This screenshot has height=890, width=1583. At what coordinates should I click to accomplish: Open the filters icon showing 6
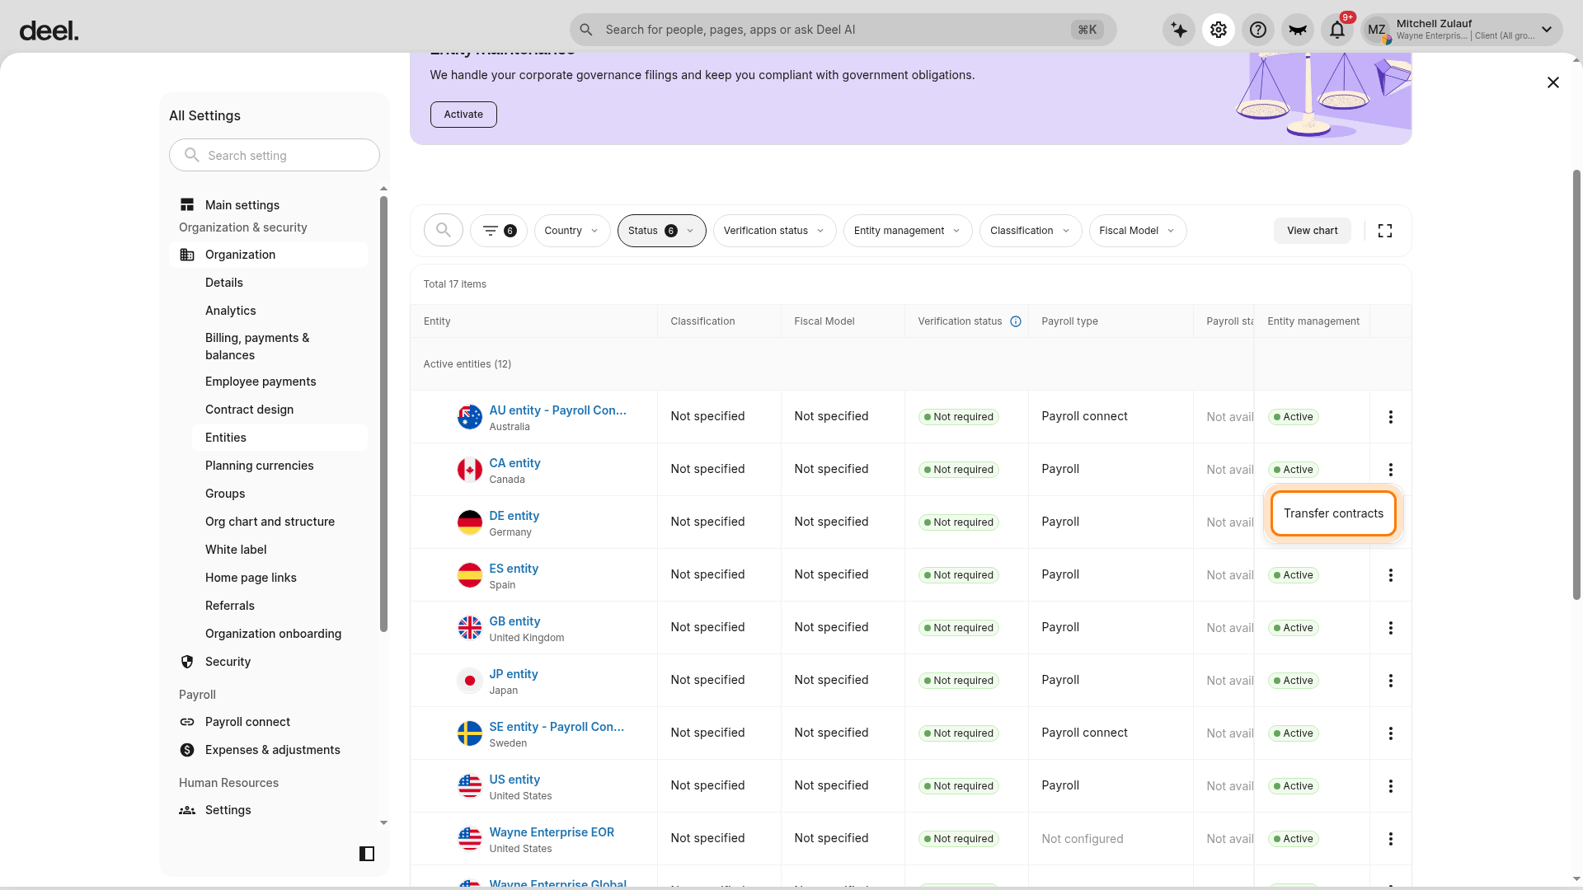click(499, 231)
